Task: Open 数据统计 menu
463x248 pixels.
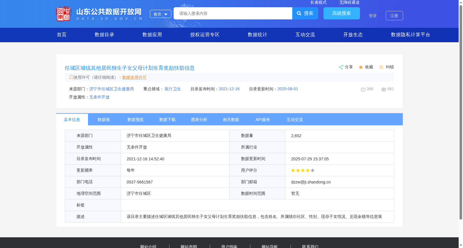Action: tap(258, 35)
